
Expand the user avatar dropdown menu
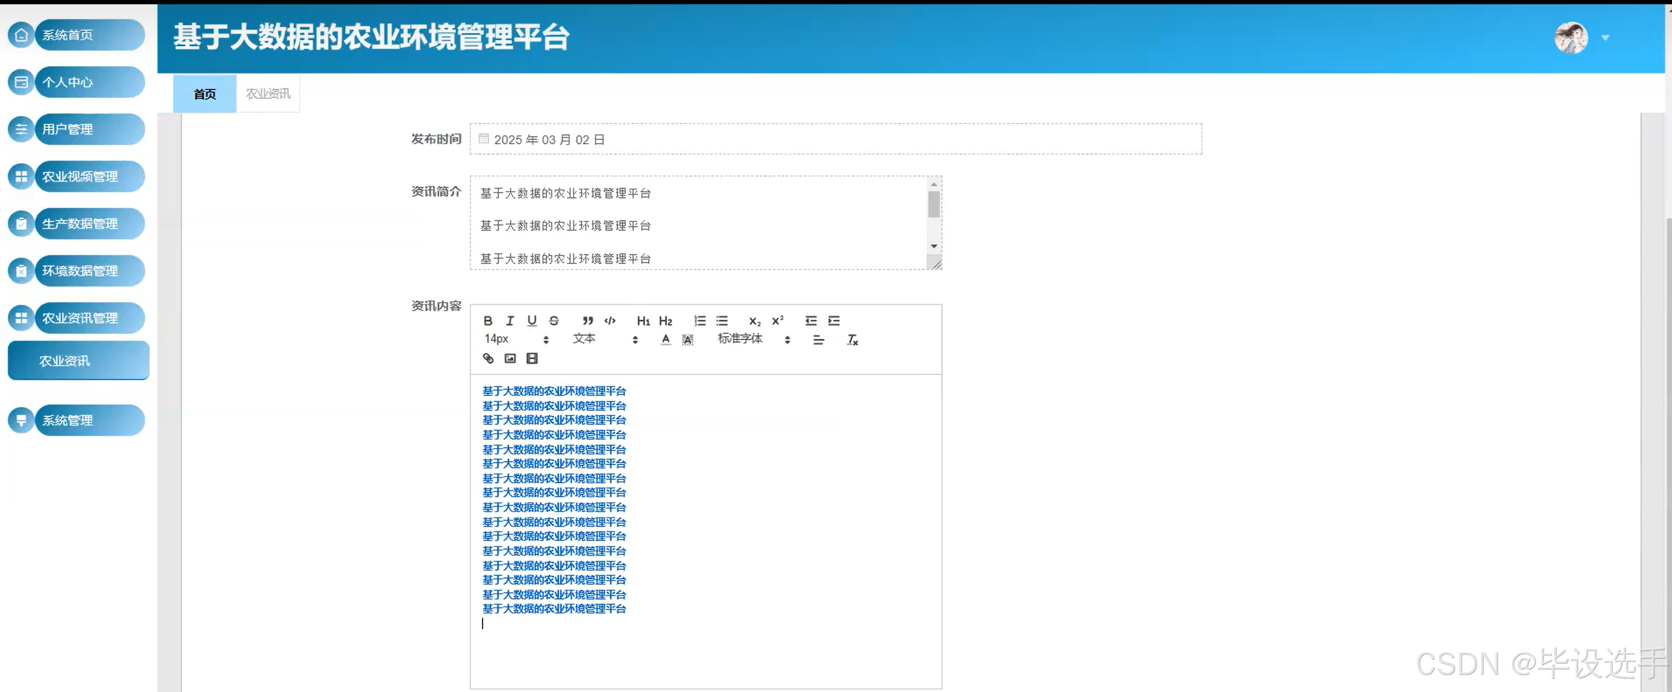tap(1605, 38)
